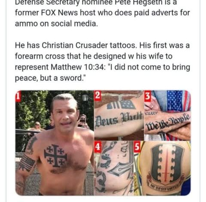Click the flag tattoo above "Deus Vult"
The image size is (206, 202).
[121, 104]
